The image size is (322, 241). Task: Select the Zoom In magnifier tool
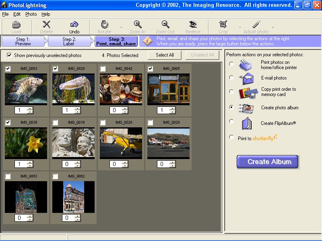tap(138, 25)
